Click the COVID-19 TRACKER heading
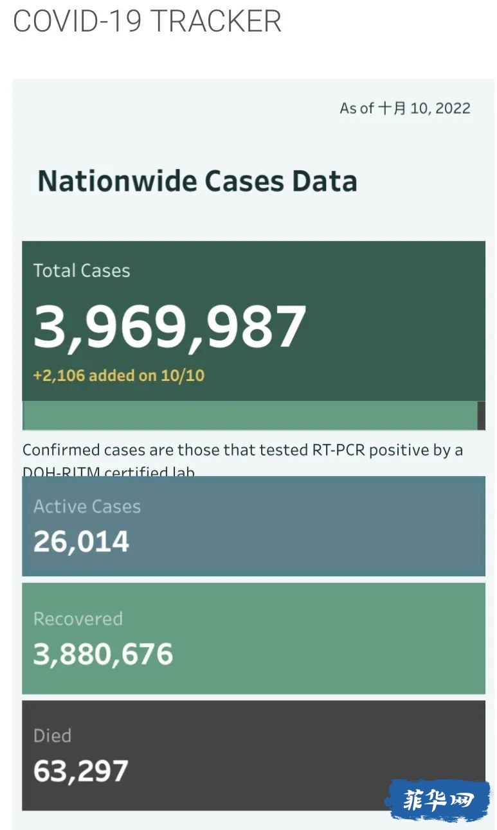 tap(147, 21)
